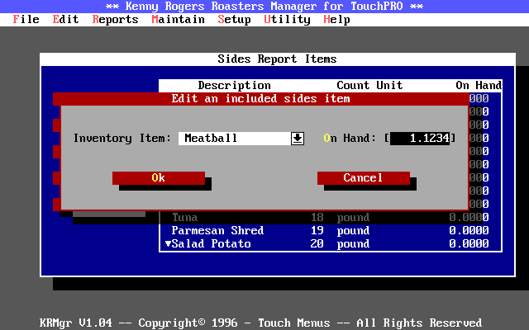Open the Maintain menu

click(179, 20)
